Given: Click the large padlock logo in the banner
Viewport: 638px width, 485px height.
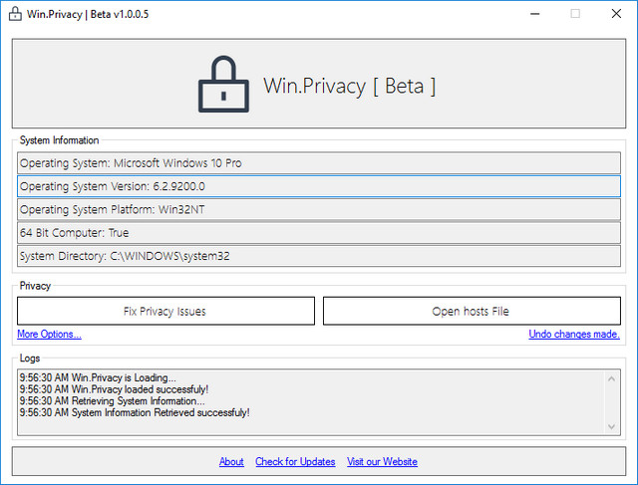Looking at the screenshot, I should click(x=221, y=85).
